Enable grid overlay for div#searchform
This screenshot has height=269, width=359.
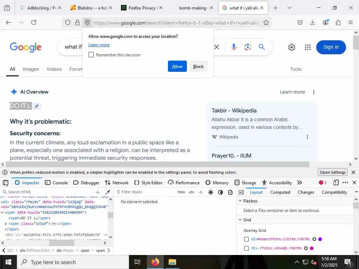click(246, 239)
